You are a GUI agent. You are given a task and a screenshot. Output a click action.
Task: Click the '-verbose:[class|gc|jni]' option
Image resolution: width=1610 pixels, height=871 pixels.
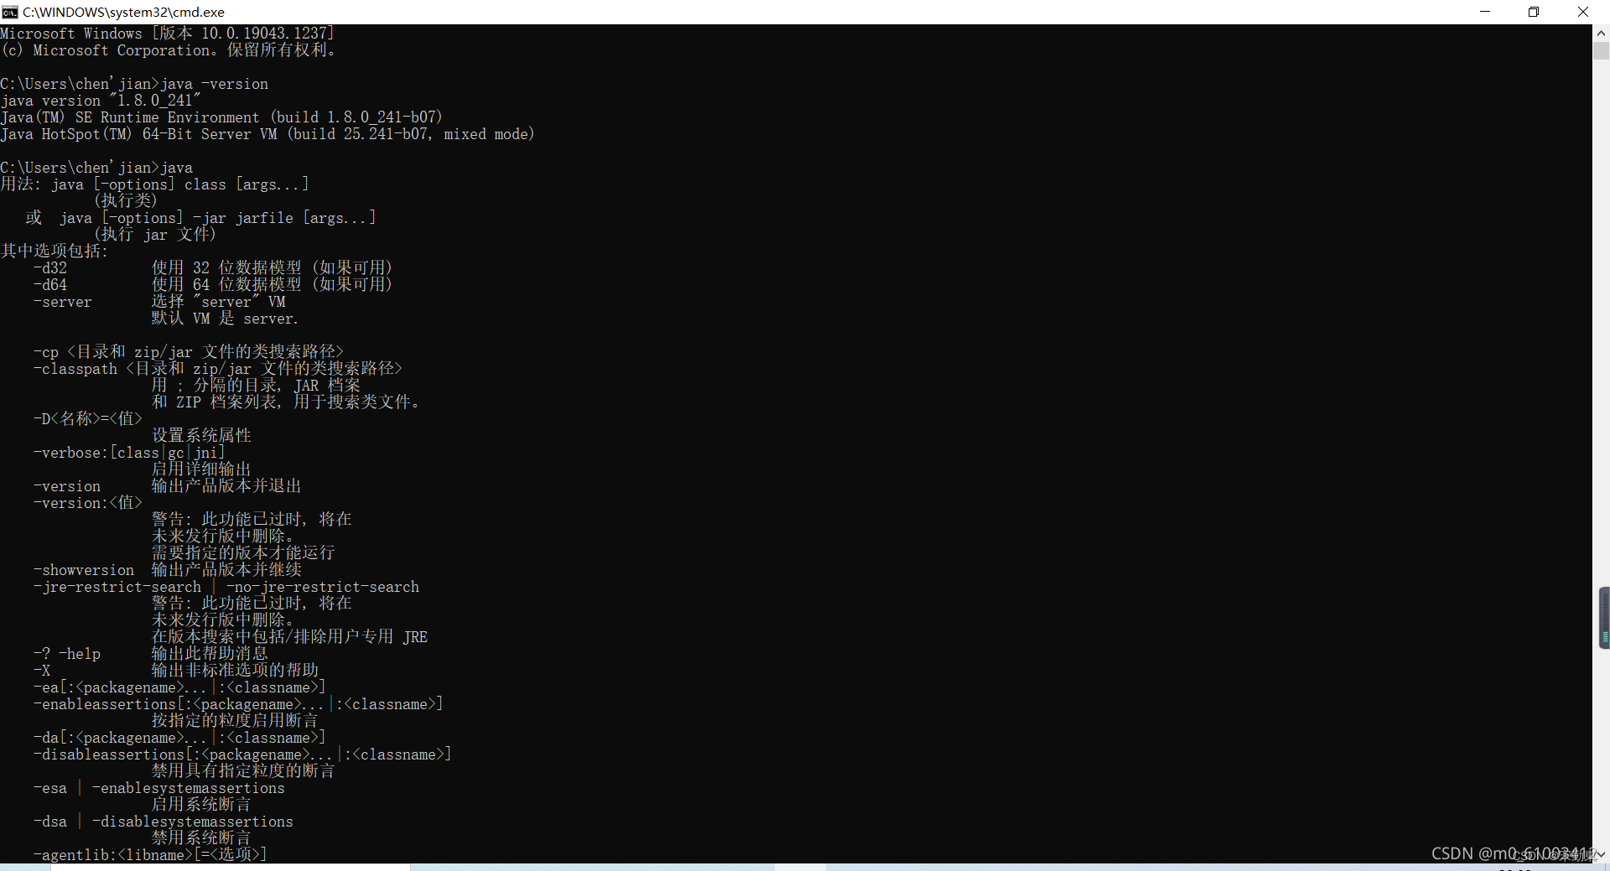click(x=129, y=453)
